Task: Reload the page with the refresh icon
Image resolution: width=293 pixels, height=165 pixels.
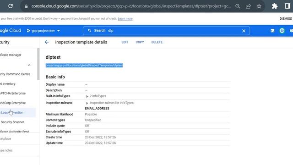Action: click(x=11, y=6)
